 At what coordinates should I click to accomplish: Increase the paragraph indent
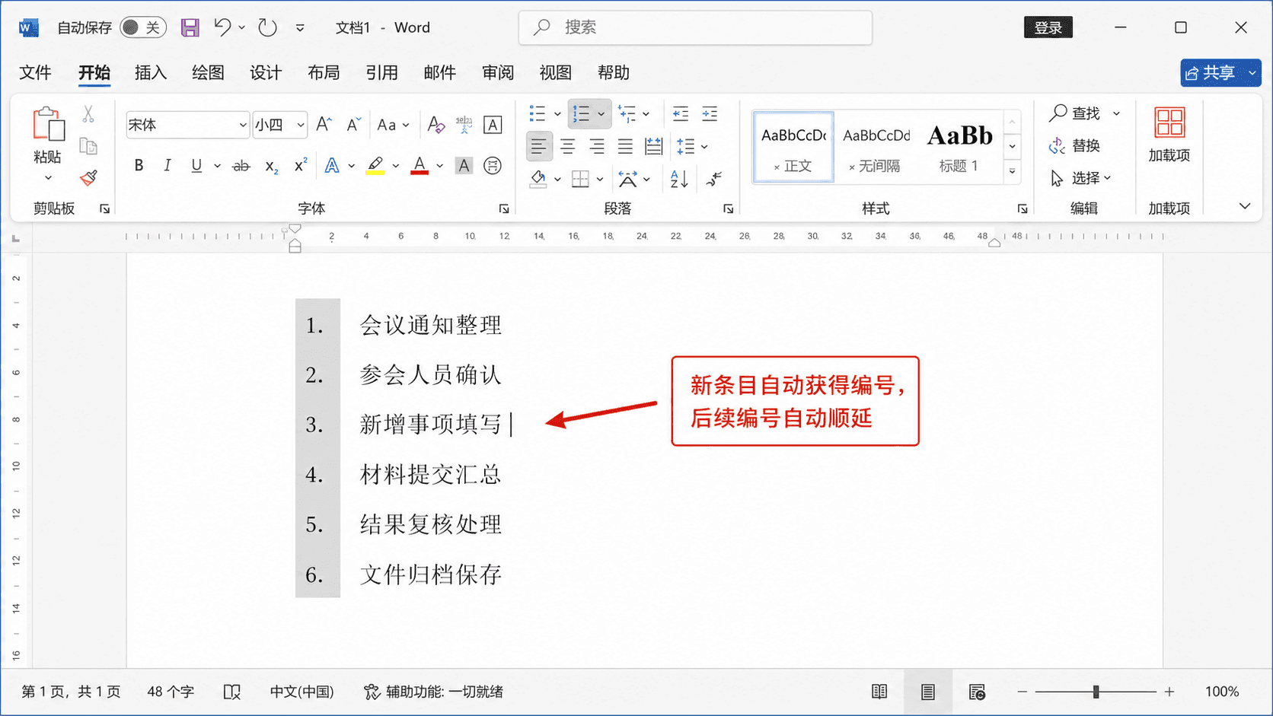click(710, 114)
